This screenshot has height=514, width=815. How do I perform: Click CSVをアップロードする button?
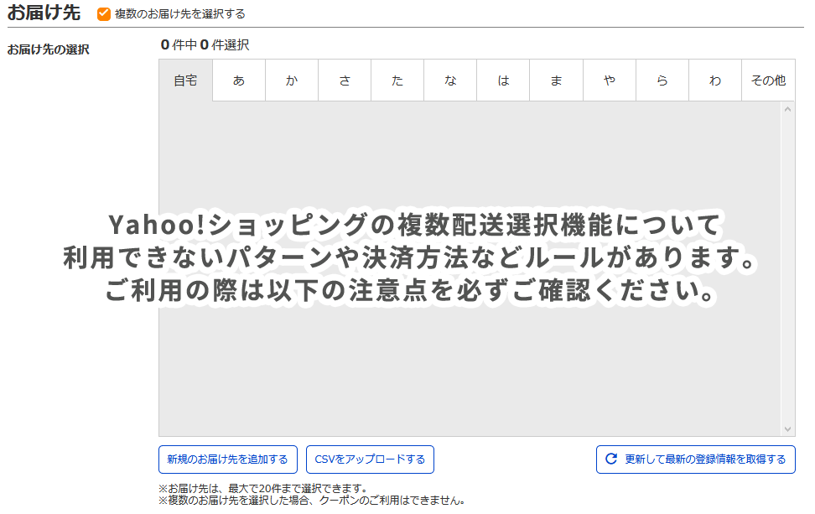[370, 459]
